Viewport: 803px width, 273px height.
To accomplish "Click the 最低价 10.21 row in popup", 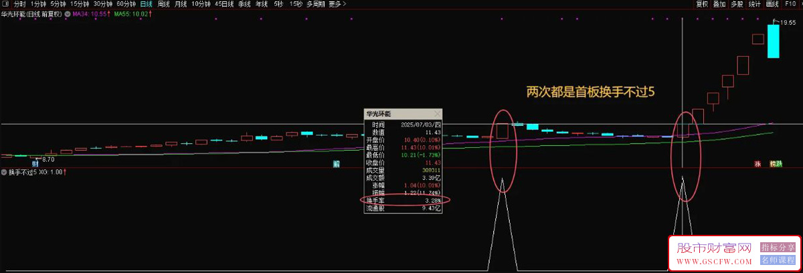I will tap(403, 155).
